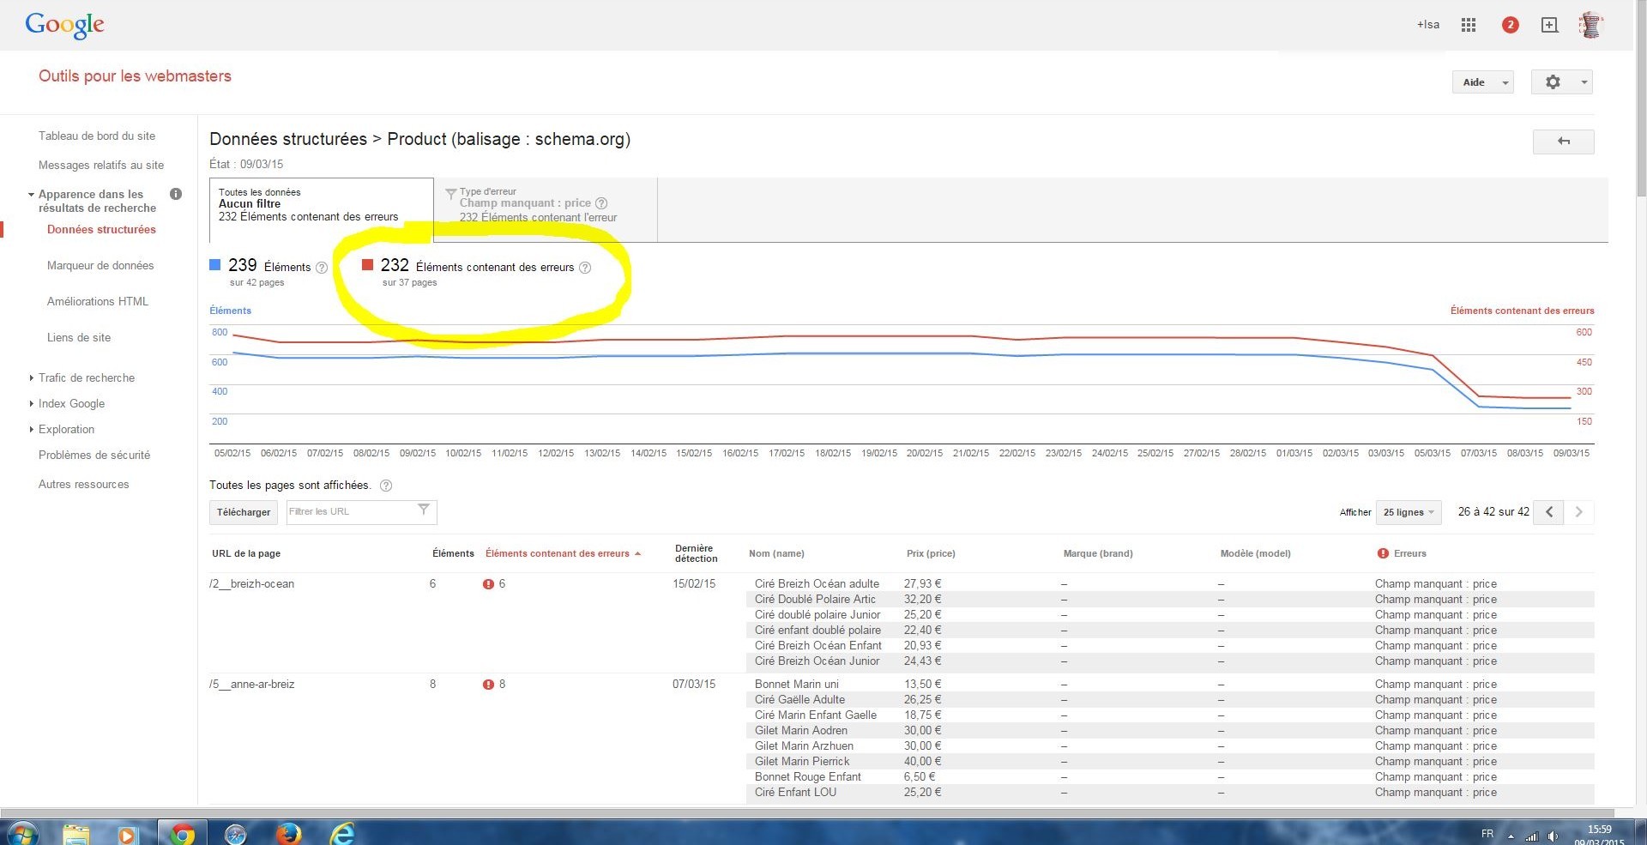Click the Gilet Marin Pierrick cell
Screen dimensions: 1647x845
coord(802,762)
